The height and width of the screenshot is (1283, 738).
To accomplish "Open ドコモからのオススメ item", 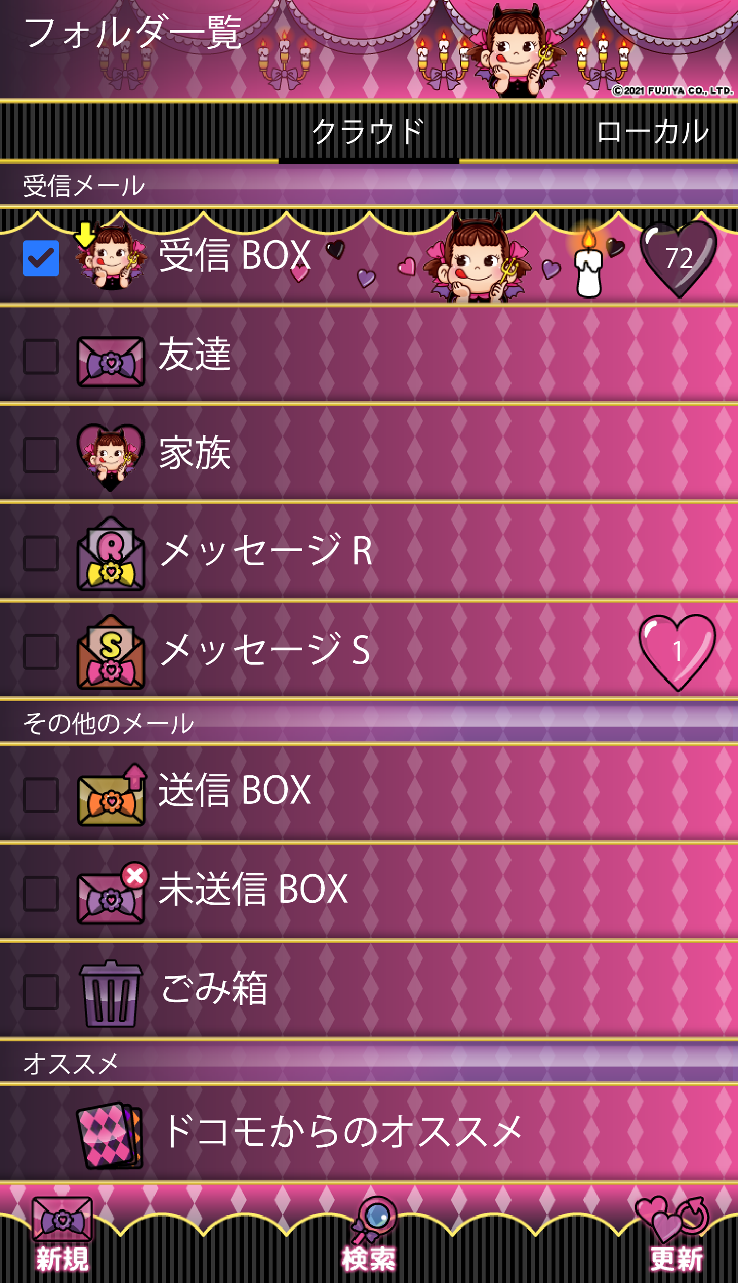I will pos(369,1133).
